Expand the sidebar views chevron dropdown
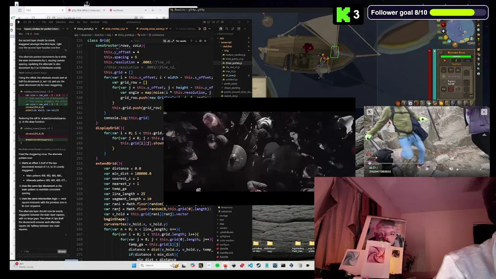 click(x=245, y=29)
